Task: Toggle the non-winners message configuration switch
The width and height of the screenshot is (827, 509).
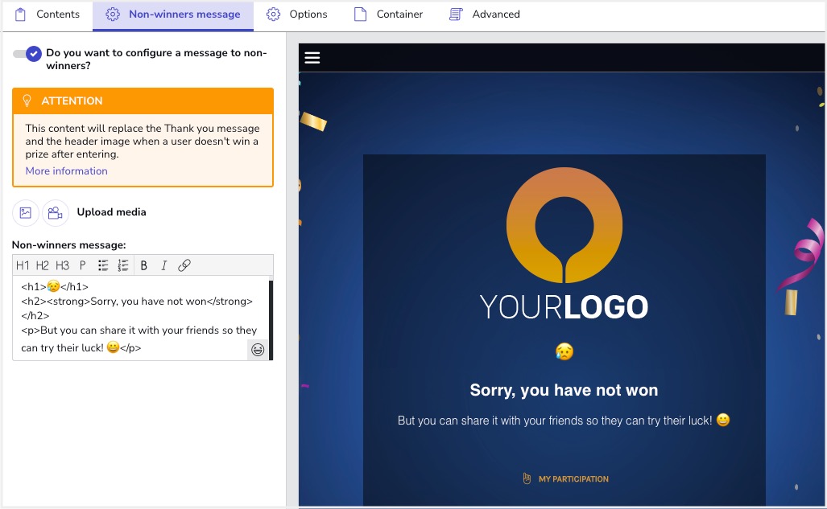Action: [x=27, y=54]
